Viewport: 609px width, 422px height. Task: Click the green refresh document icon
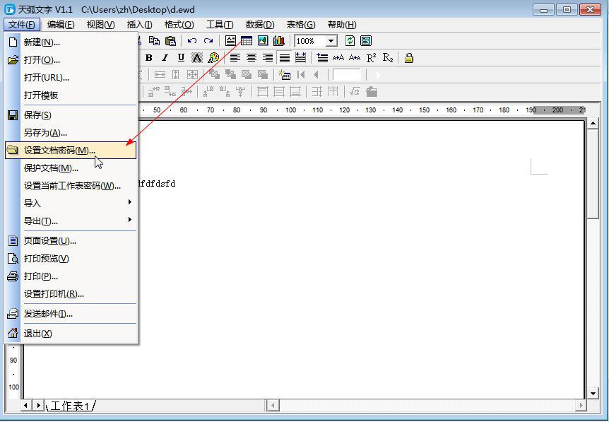(x=350, y=41)
